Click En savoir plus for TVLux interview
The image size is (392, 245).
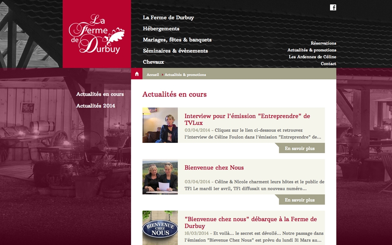(300, 148)
